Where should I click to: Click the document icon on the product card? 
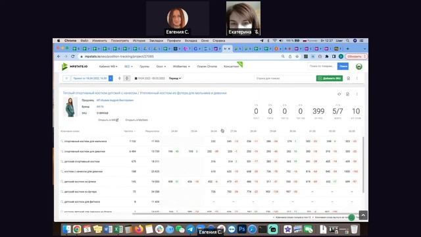pos(347,94)
